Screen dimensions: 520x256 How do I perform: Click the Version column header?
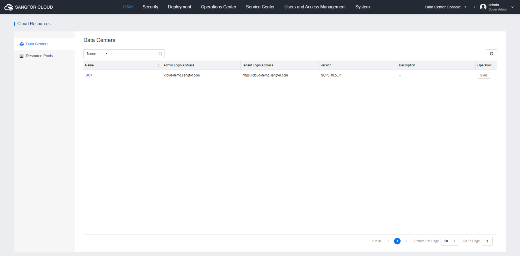[x=358, y=65]
